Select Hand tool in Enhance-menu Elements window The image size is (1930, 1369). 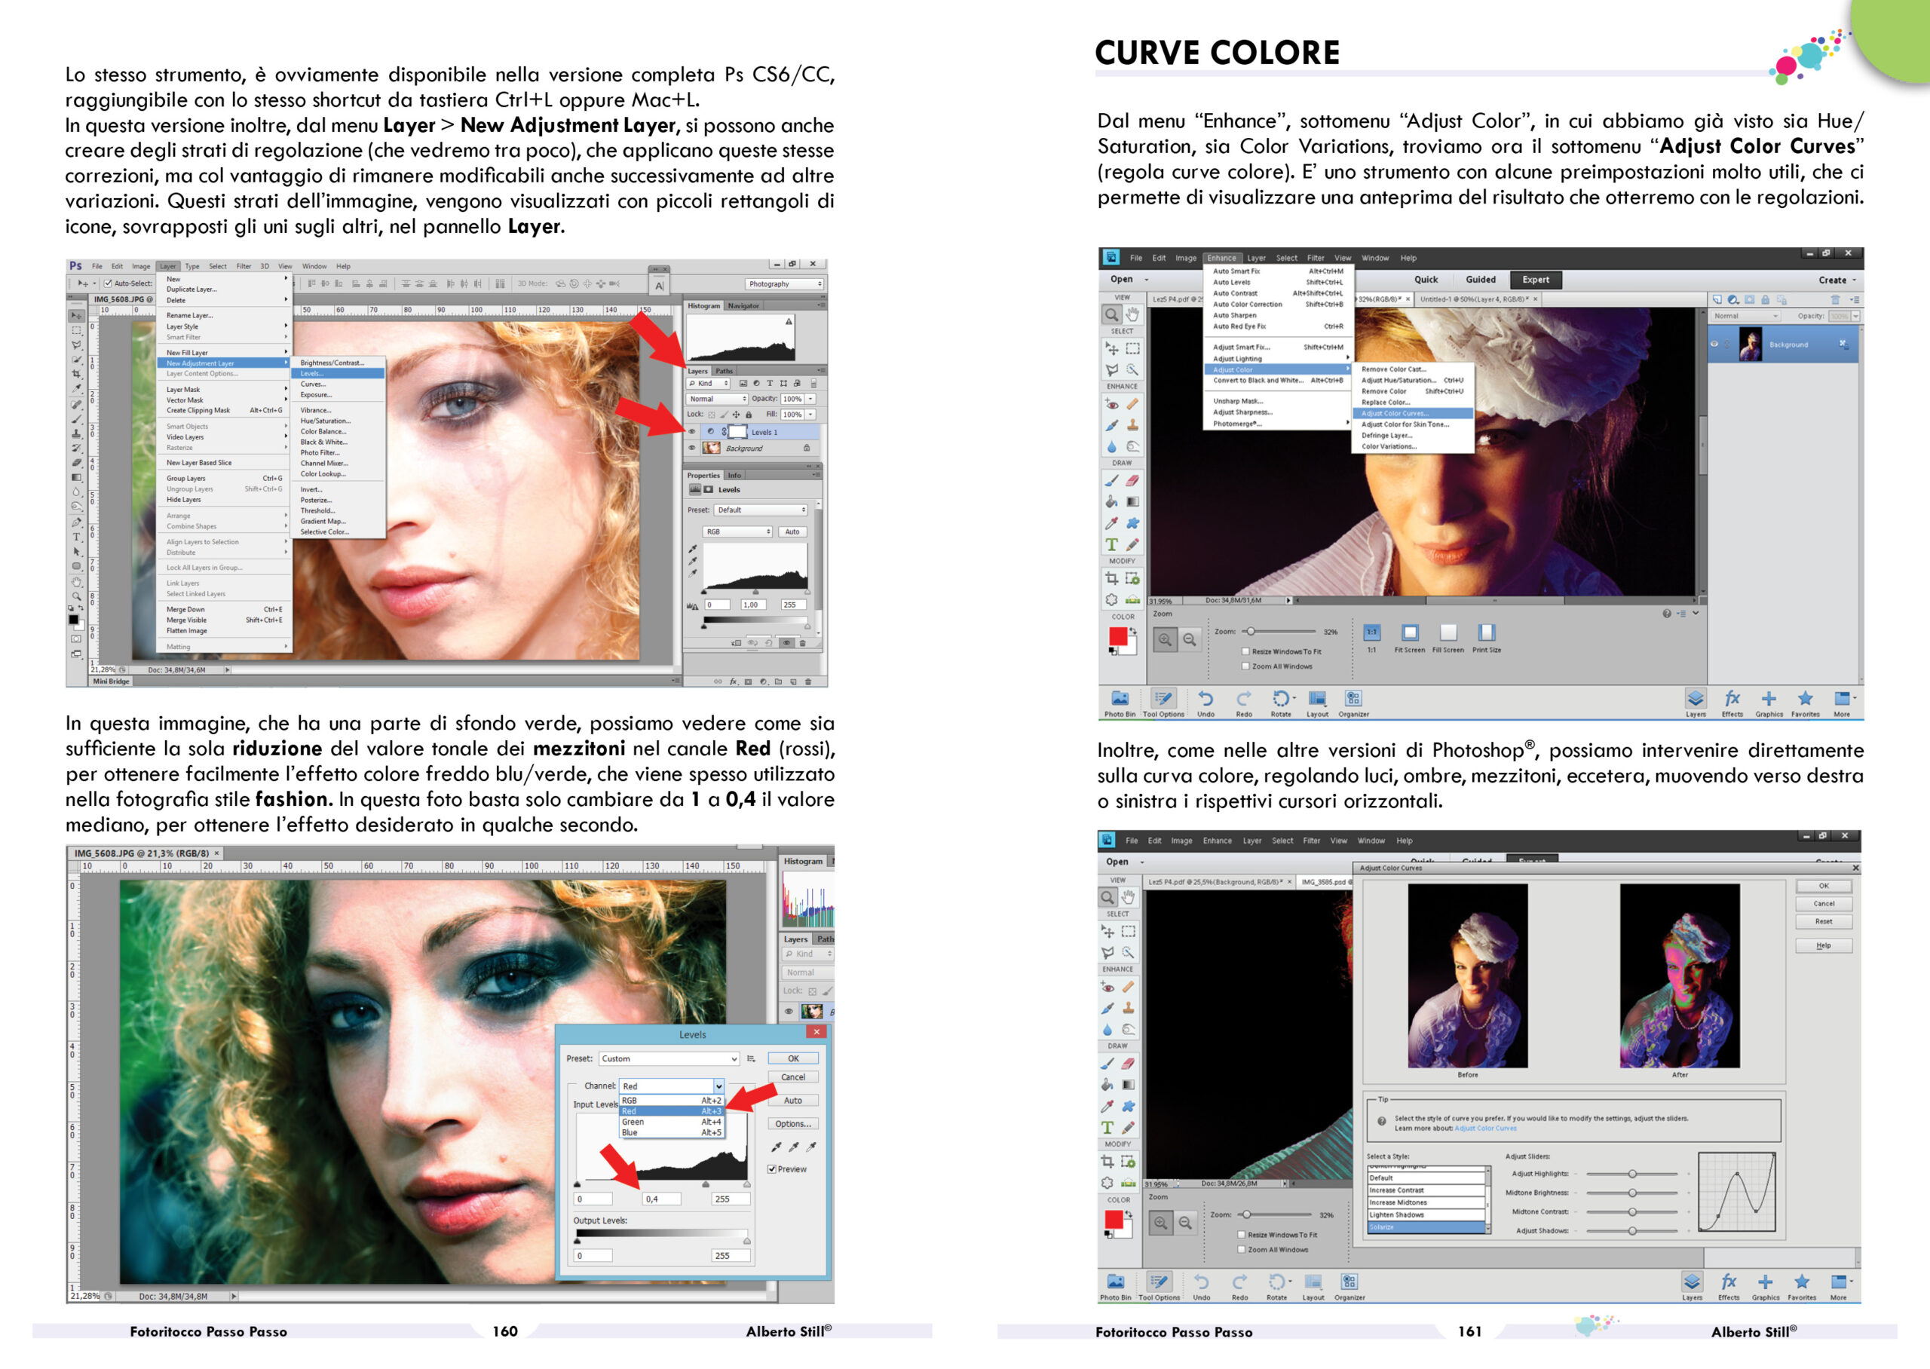tap(1132, 314)
